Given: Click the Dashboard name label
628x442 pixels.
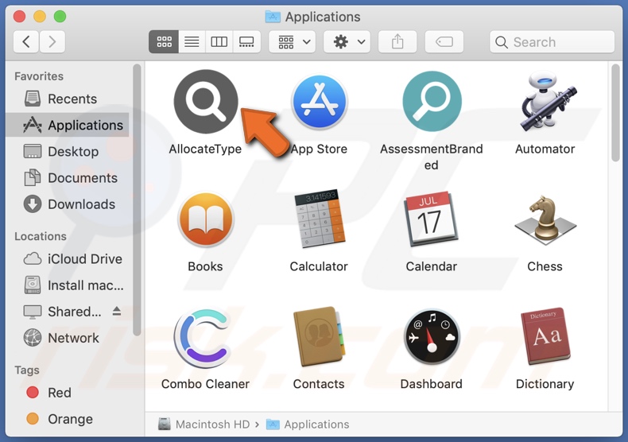Looking at the screenshot, I should coord(432,384).
